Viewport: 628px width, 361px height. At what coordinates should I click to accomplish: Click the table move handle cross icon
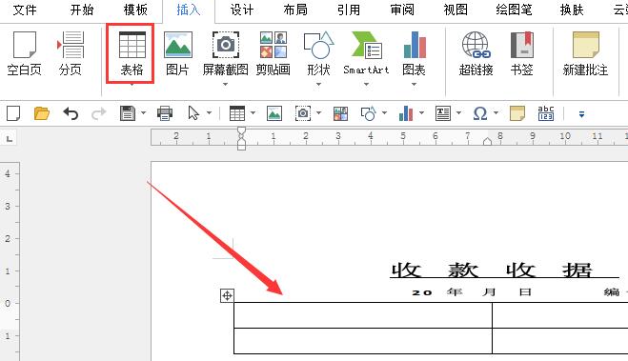pos(227,296)
